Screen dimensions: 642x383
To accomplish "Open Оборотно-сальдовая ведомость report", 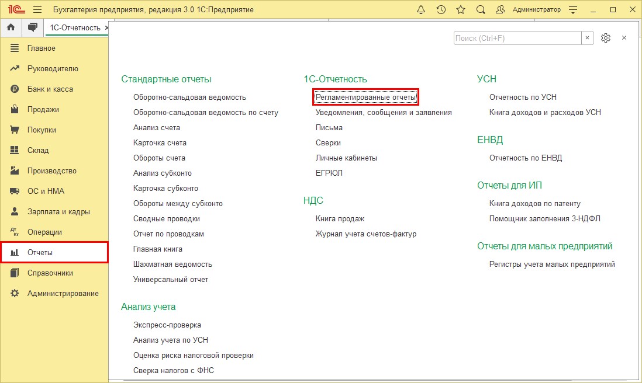I will tap(189, 98).
